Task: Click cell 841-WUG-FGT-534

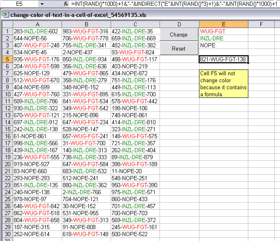Action: click(86, 101)
